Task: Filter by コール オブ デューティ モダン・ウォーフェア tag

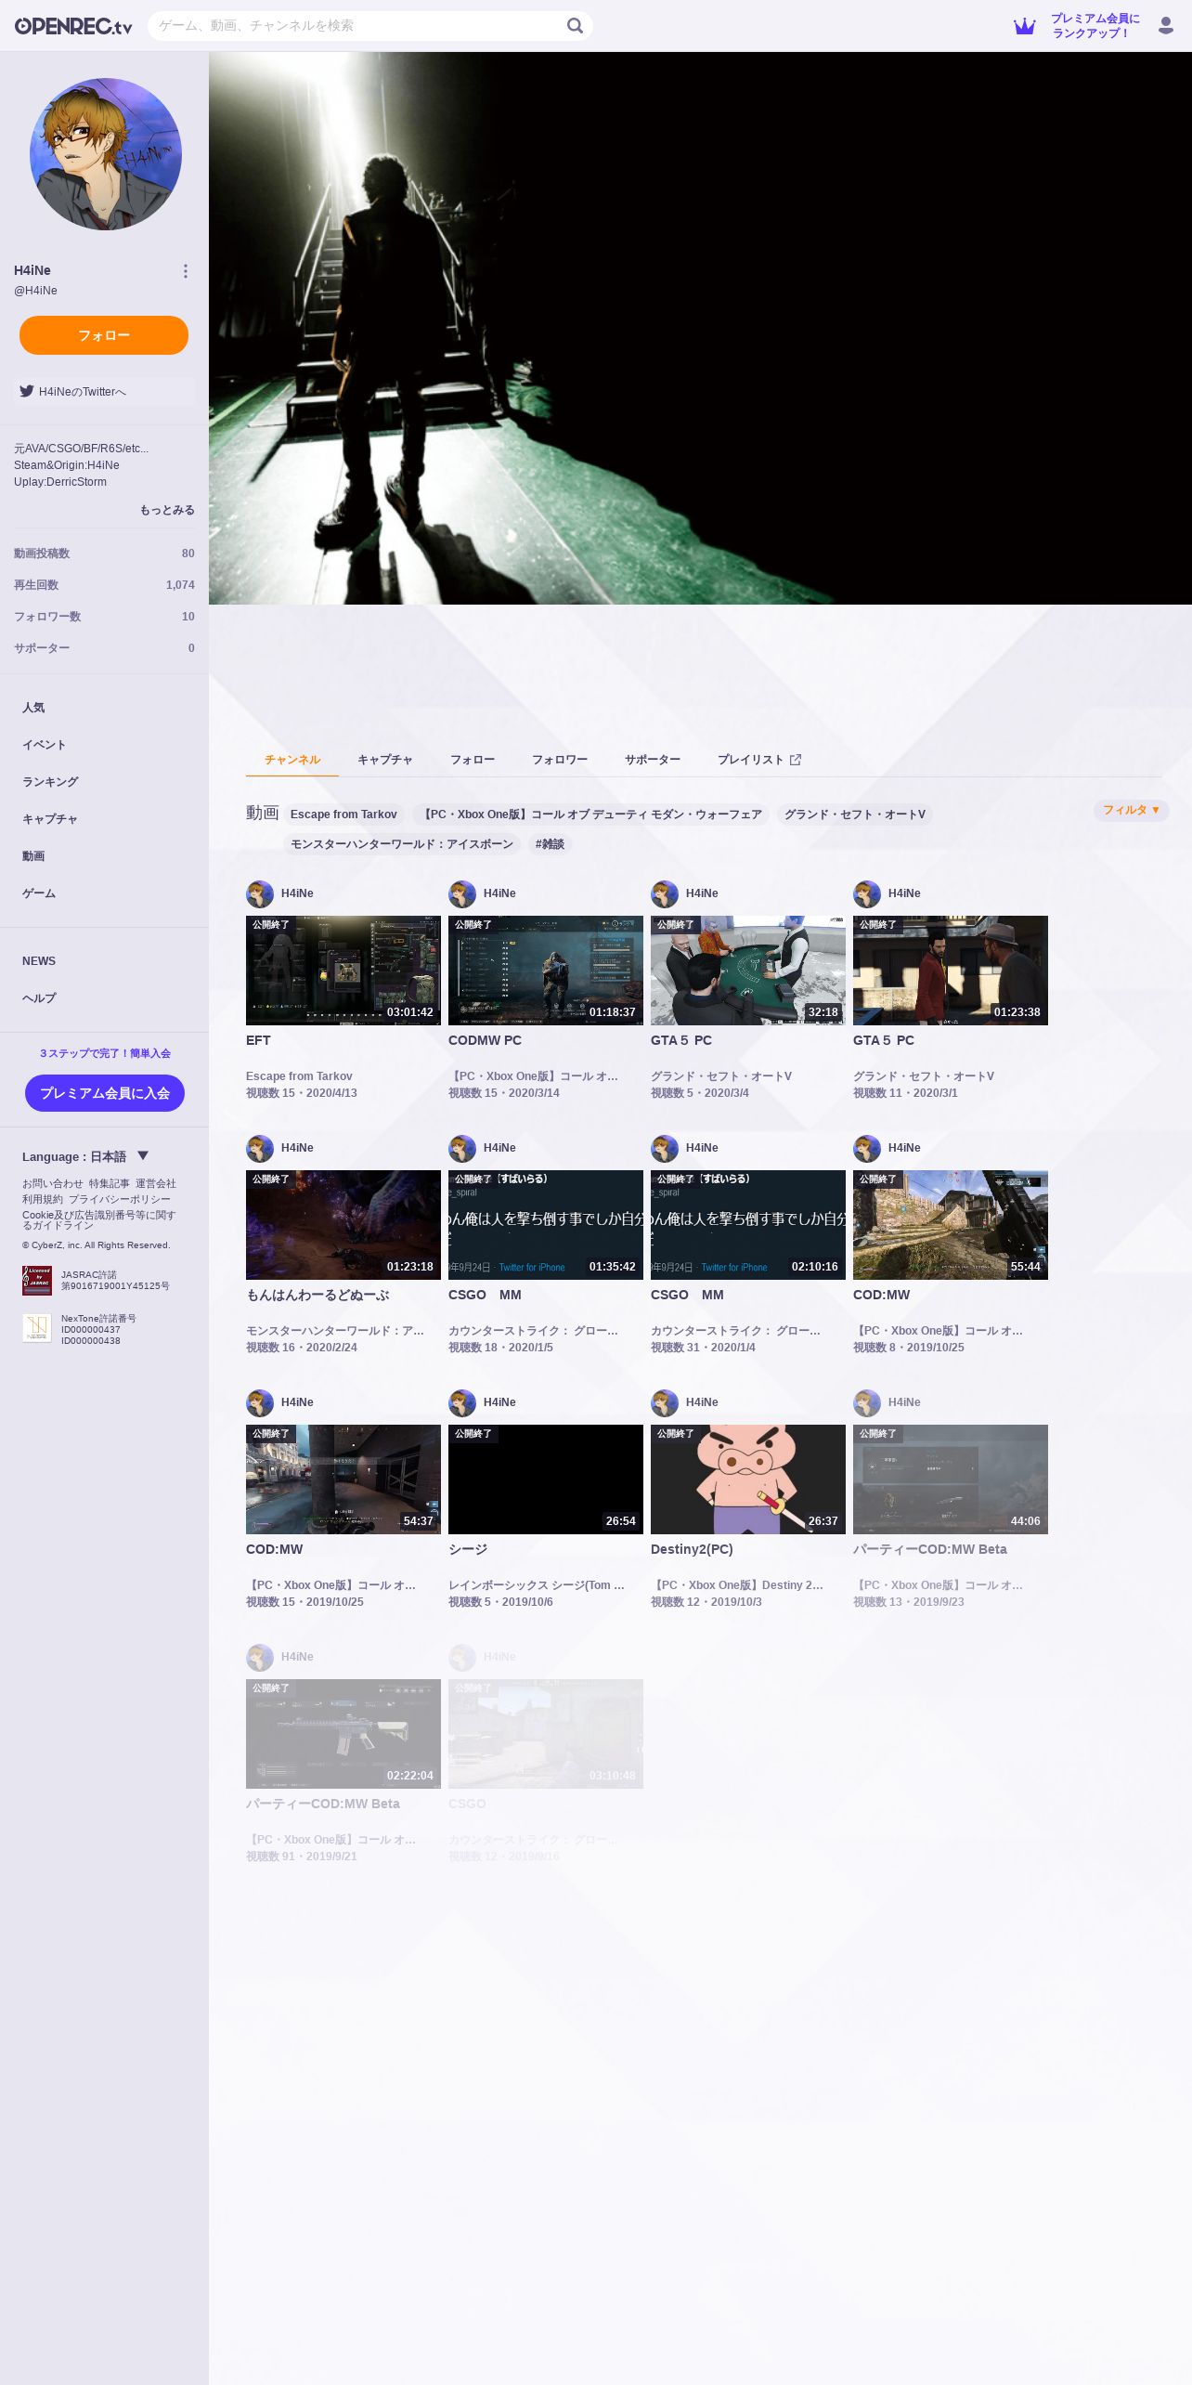Action: [x=591, y=815]
